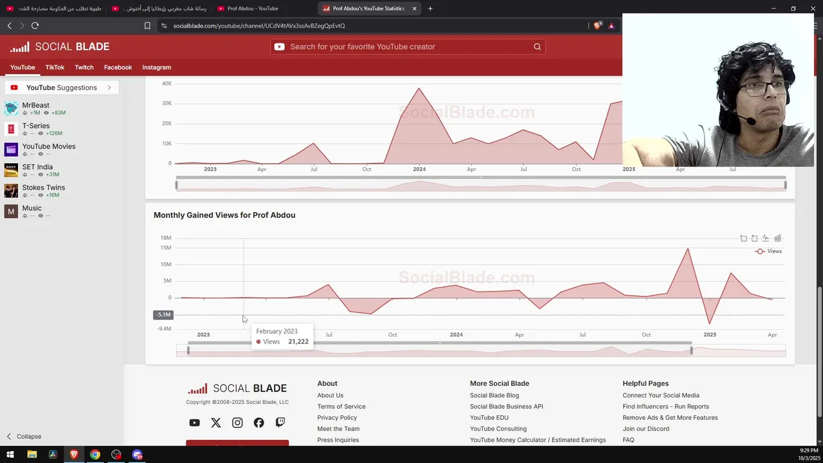Click the upper chart left range handle
This screenshot has height=463, width=823.
(x=176, y=185)
